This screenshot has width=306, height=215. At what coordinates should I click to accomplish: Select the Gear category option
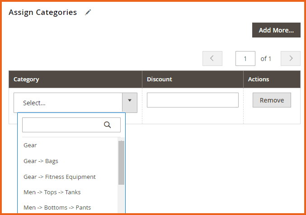pos(30,145)
